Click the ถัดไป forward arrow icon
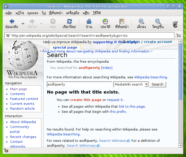Viewport: 186px width, 157px height. tap(32, 21)
